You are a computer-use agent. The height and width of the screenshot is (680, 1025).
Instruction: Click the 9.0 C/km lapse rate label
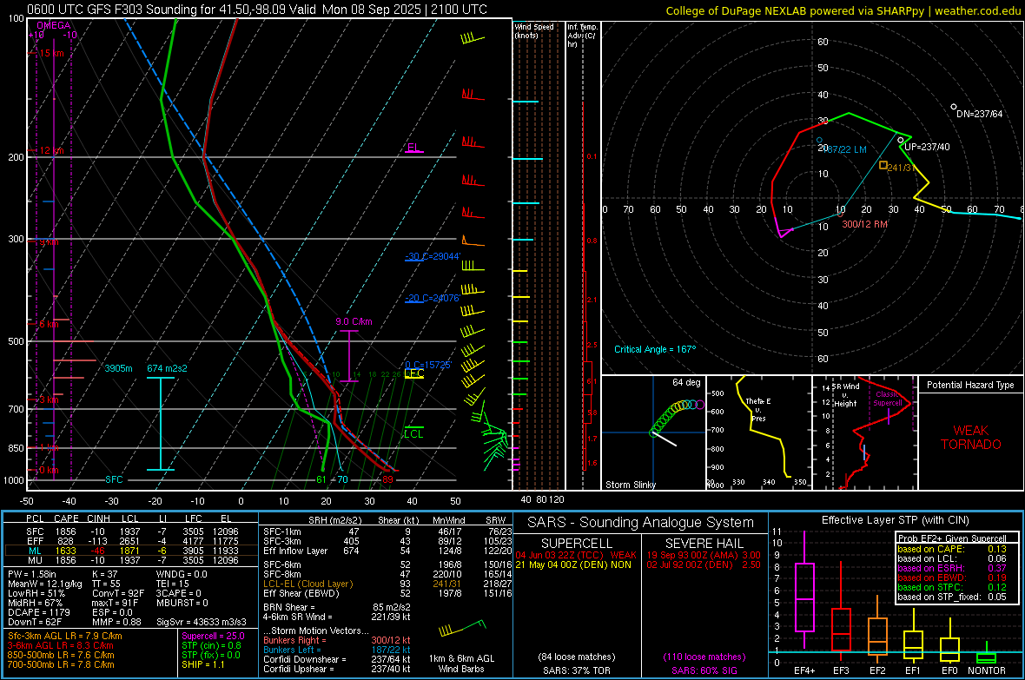(x=354, y=321)
